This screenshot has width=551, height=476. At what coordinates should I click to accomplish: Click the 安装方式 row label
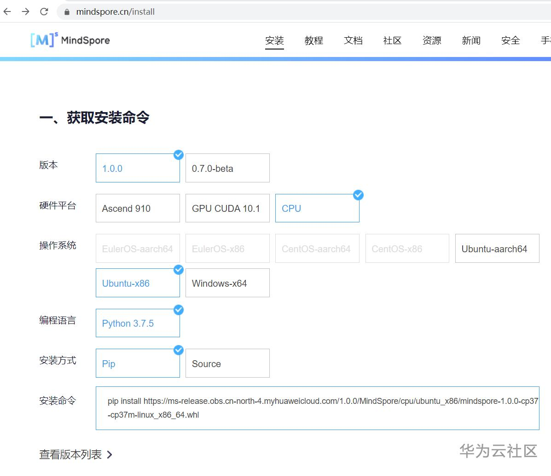(x=58, y=360)
